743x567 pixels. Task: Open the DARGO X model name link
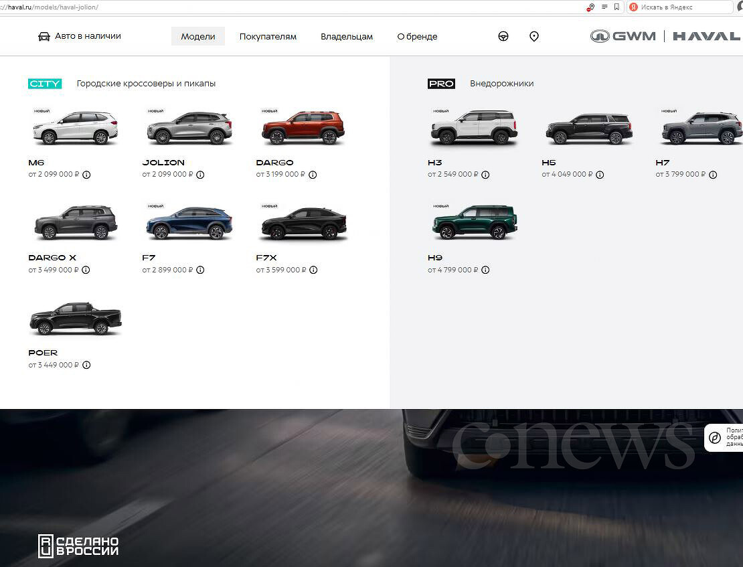[52, 258]
